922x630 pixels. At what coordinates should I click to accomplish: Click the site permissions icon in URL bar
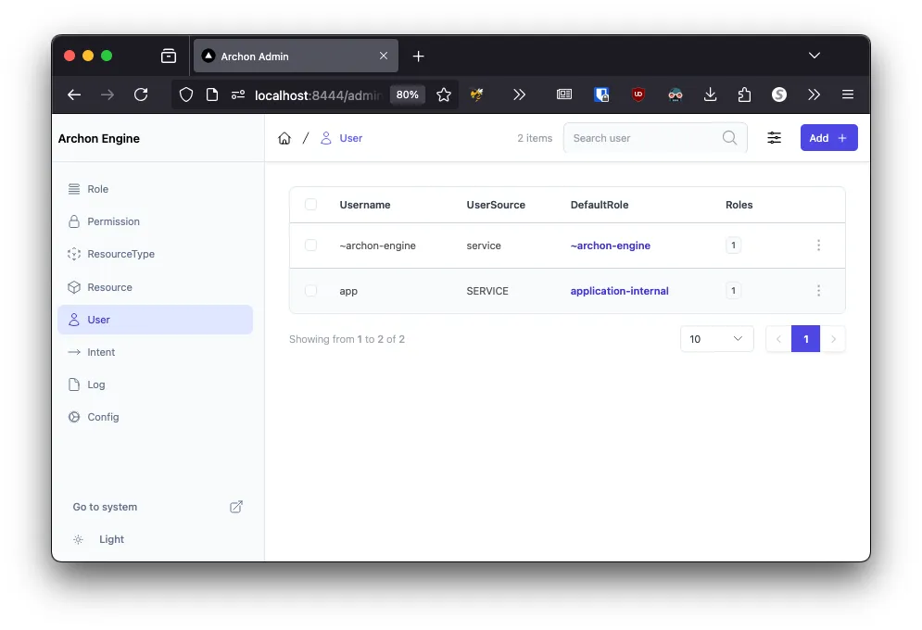coord(238,94)
